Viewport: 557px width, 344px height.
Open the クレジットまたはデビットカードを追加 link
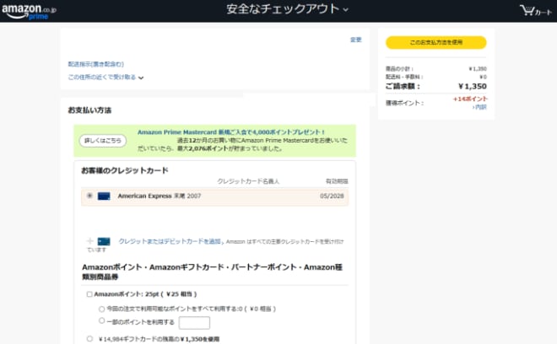[x=170, y=241]
